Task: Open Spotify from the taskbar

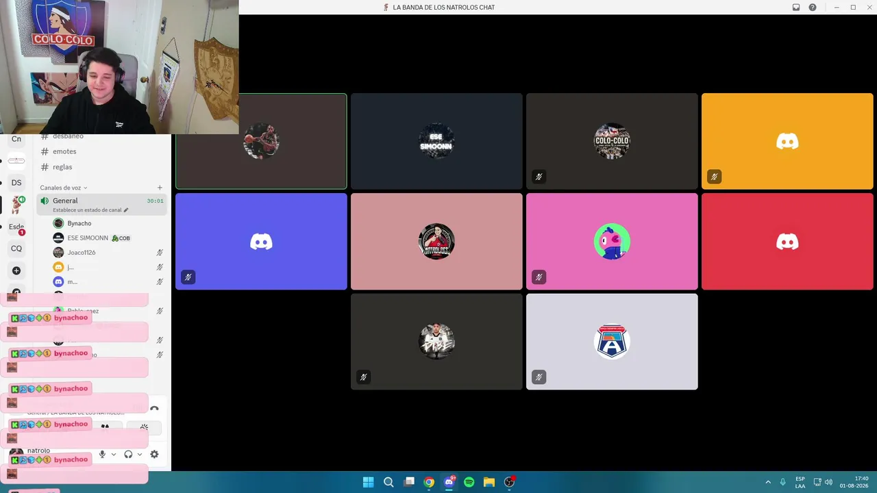Action: tap(469, 482)
